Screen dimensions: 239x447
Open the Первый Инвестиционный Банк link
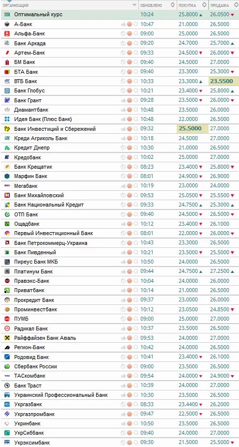tap(53, 233)
